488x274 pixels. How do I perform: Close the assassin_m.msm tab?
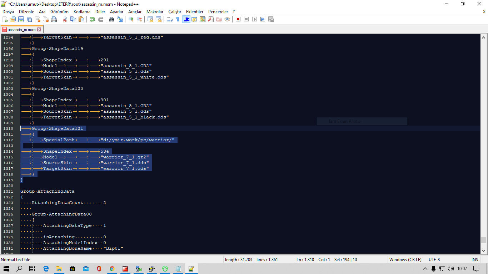(x=39, y=30)
